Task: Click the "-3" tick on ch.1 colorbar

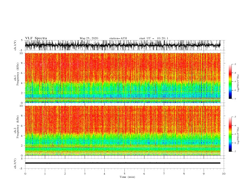Action: coord(235,64)
